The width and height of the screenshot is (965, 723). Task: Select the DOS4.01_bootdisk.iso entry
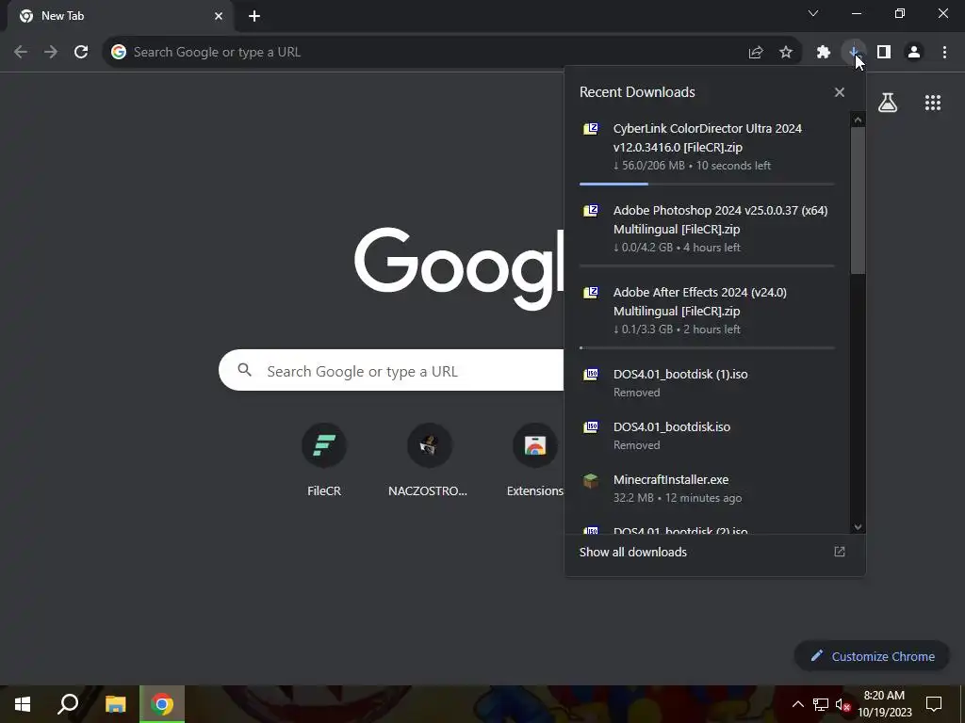click(707, 436)
